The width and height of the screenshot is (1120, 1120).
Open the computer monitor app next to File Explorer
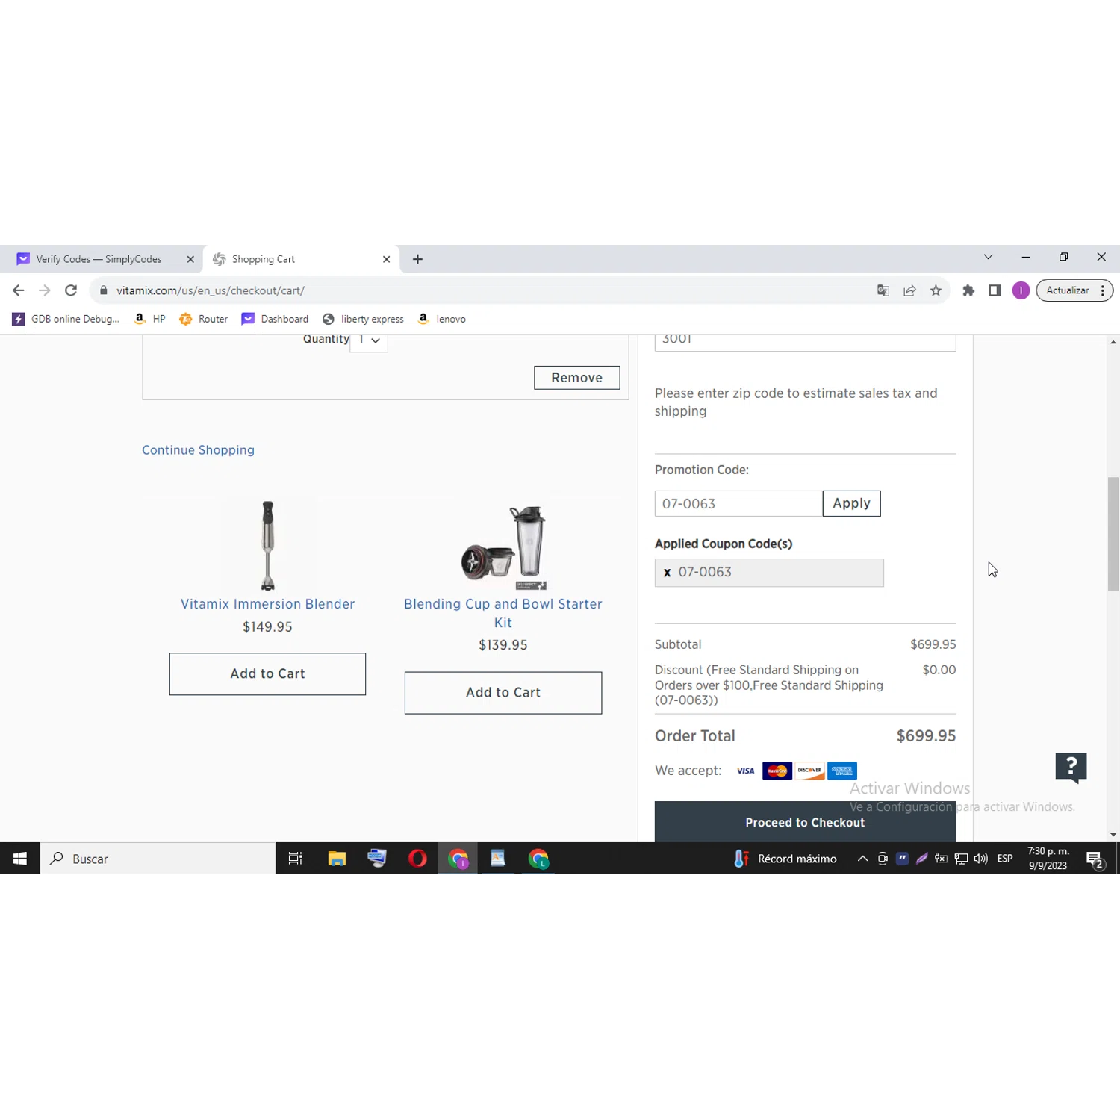point(377,859)
